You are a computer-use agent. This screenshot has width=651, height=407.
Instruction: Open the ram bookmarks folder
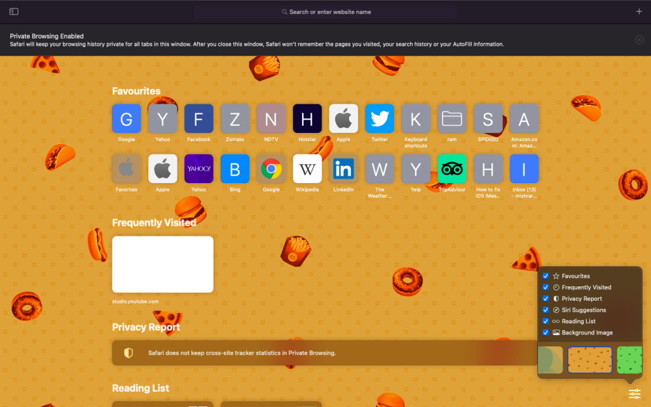click(452, 119)
